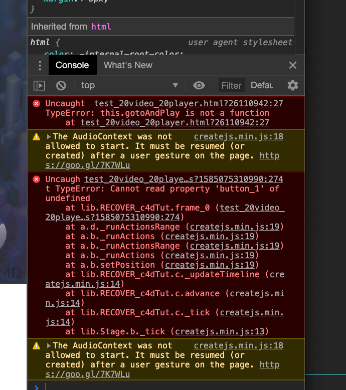346x390 pixels.
Task: Open createjs.min.js:19 link at a.b.setPosition
Action: (x=210, y=265)
